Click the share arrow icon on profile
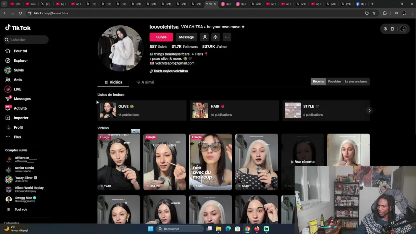 pos(215,37)
